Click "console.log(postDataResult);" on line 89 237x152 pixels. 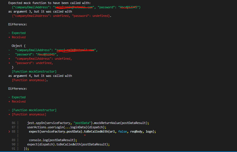point(53,140)
